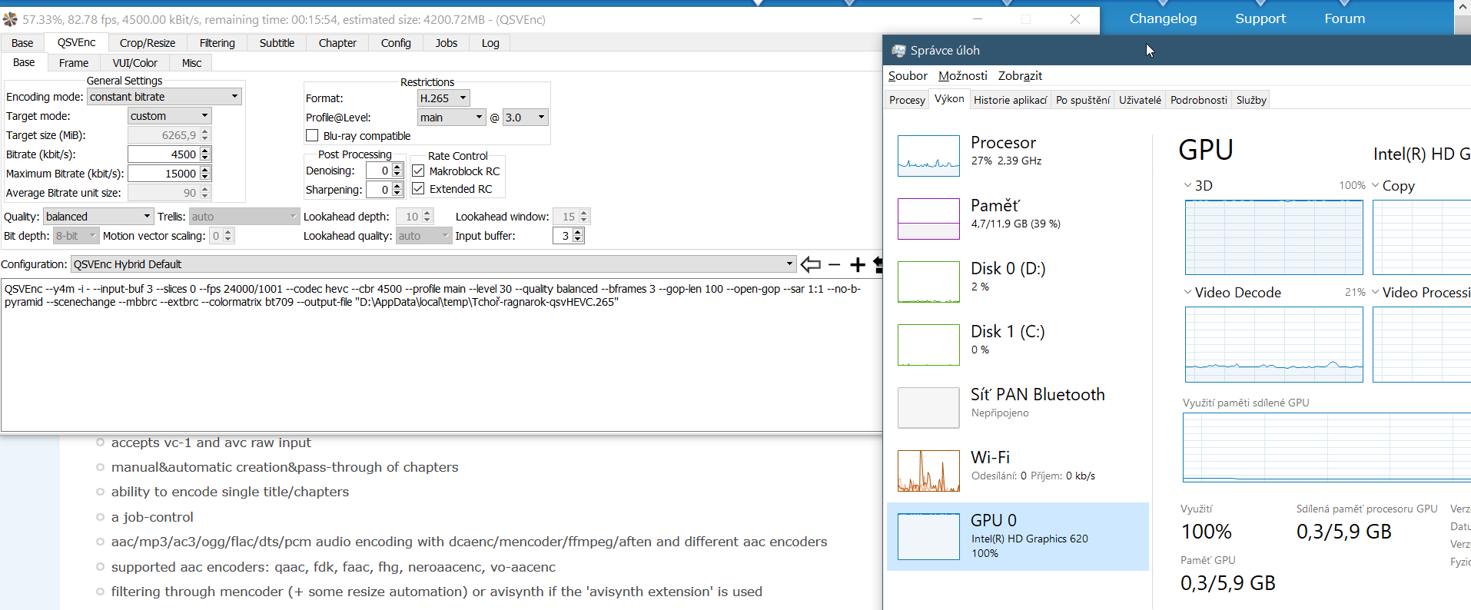Open Target mode dropdown showing custom
The width and height of the screenshot is (1471, 610).
pyautogui.click(x=170, y=116)
